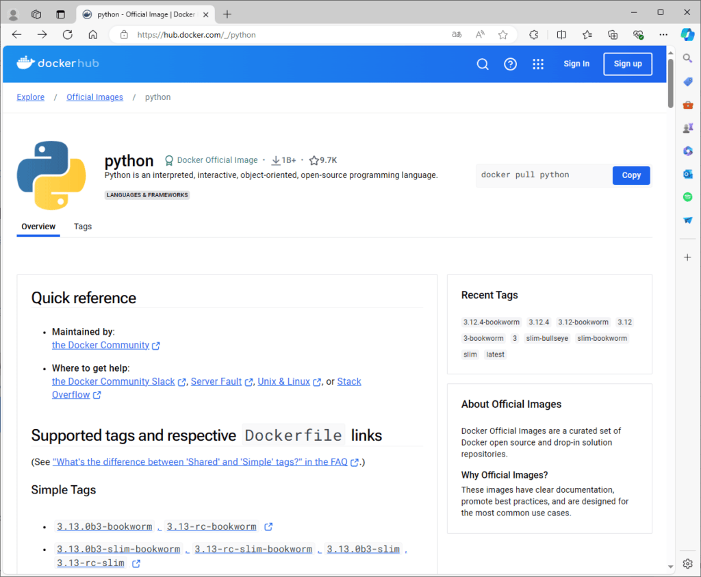Image resolution: width=701 pixels, height=577 pixels.
Task: Select the Overview tab
Action: (38, 227)
